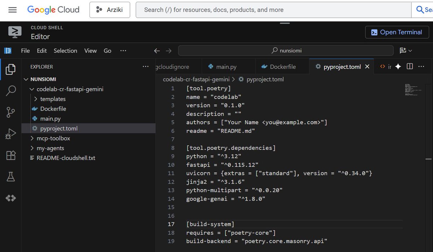
Task: Click the Cloud Shell Editor logo icon
Action: point(15,32)
